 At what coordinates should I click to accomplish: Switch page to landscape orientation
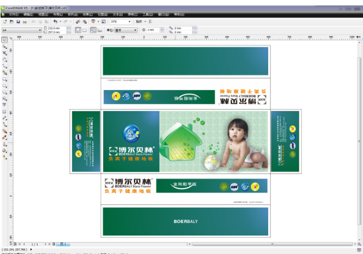[x=85, y=31]
